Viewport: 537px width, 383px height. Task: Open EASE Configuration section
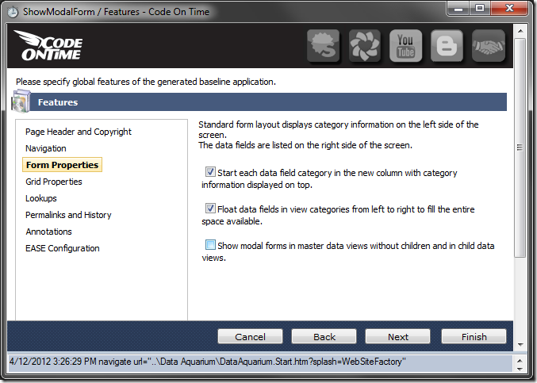pos(63,248)
